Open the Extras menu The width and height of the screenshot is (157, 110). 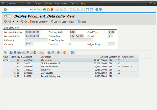[38, 3]
